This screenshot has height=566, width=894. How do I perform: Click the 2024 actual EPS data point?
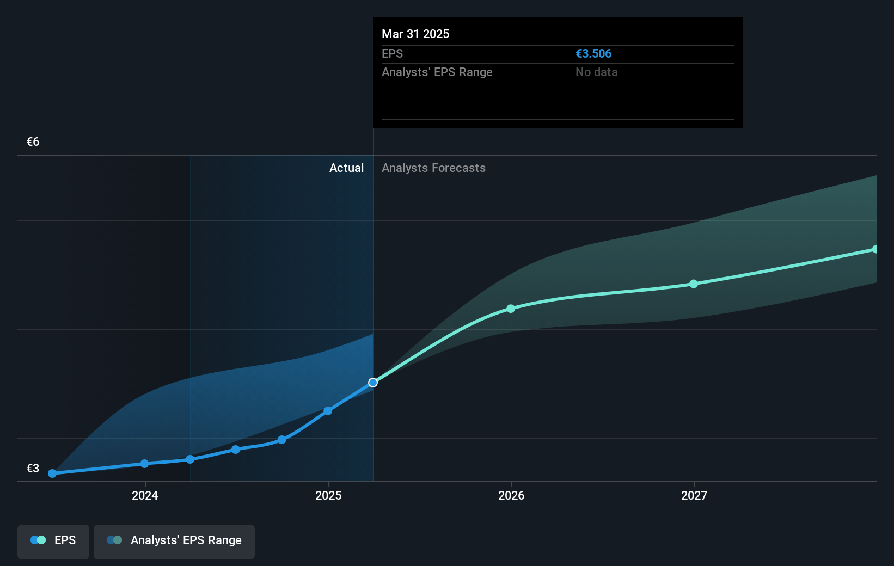pyautogui.click(x=144, y=464)
